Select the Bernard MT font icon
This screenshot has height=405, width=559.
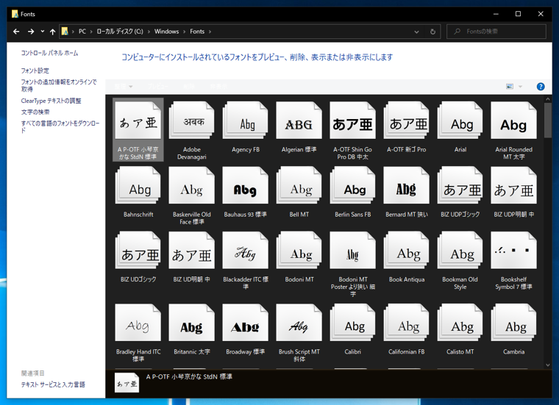pyautogui.click(x=407, y=185)
